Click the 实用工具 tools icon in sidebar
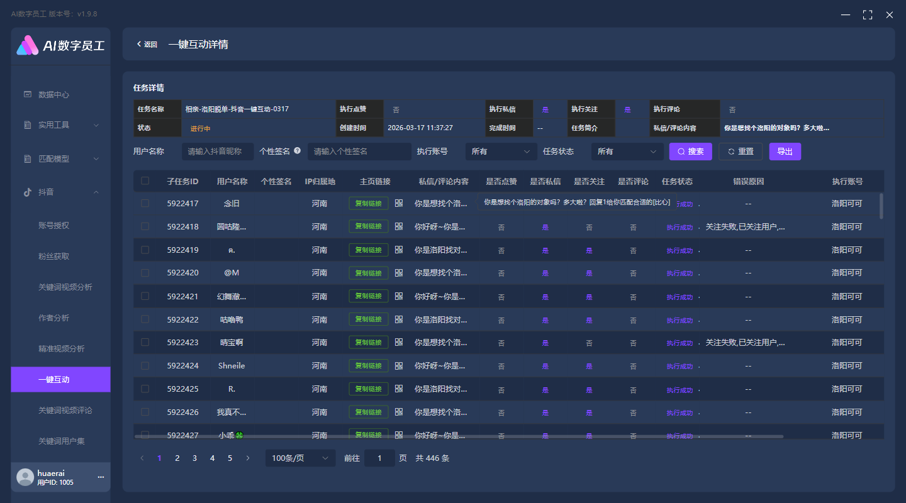 coord(26,124)
